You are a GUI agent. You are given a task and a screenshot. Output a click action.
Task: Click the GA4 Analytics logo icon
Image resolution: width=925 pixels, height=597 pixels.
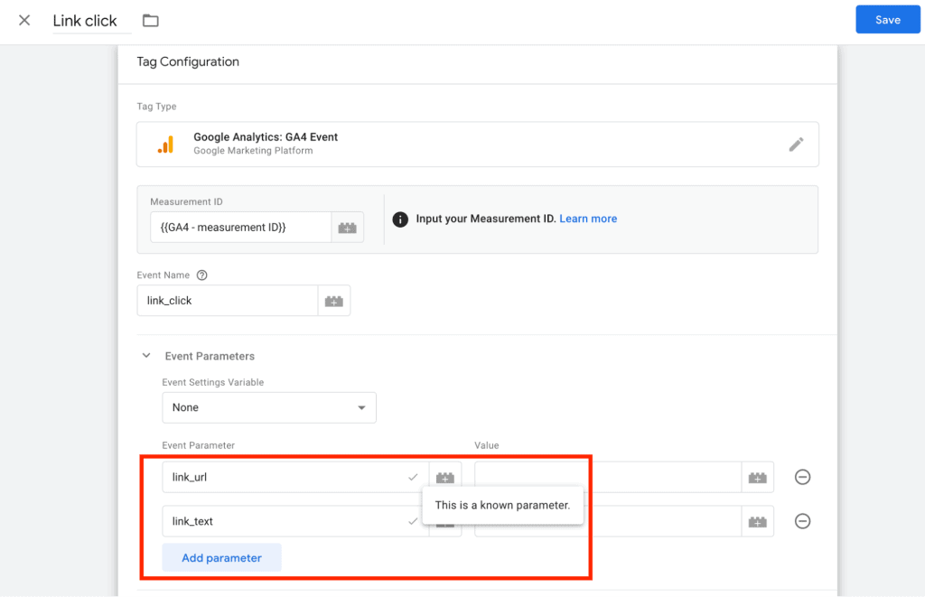pyautogui.click(x=167, y=144)
